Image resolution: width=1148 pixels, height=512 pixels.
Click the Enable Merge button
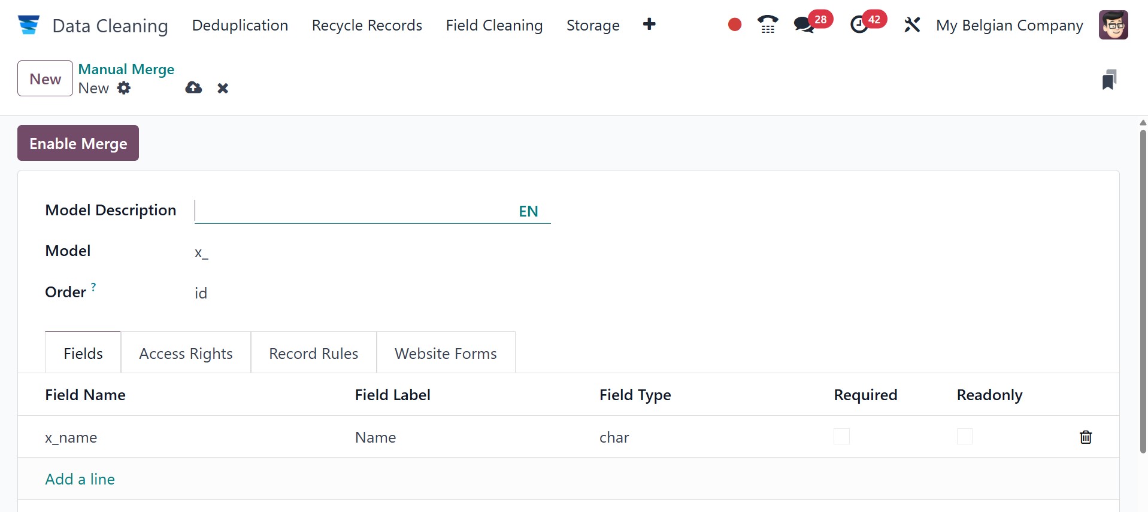78,143
